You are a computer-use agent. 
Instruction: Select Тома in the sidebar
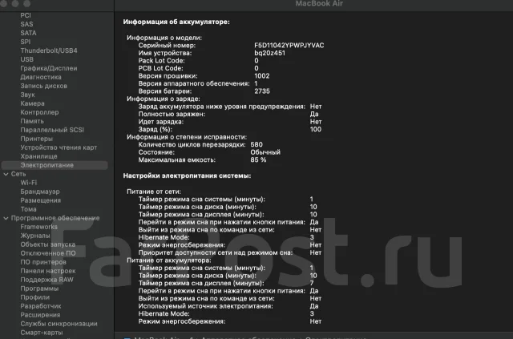(29, 209)
